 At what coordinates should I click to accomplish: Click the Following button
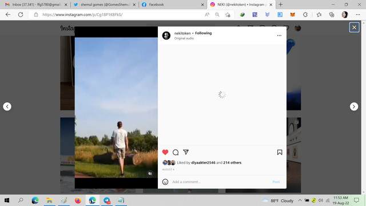(204, 33)
